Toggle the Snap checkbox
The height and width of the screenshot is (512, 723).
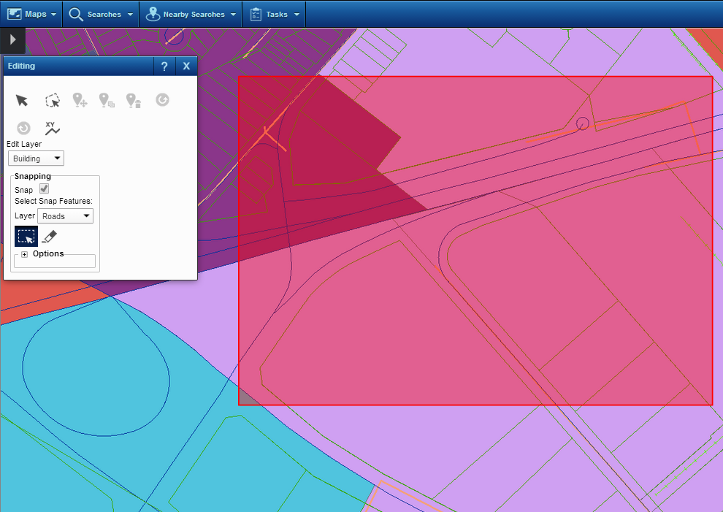point(44,189)
